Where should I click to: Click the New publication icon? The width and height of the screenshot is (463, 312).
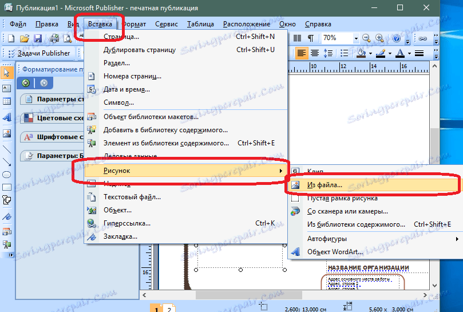(x=11, y=38)
